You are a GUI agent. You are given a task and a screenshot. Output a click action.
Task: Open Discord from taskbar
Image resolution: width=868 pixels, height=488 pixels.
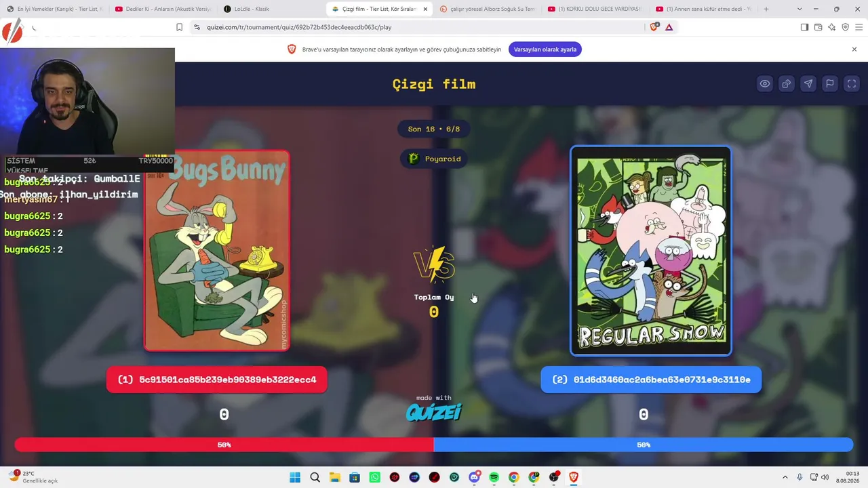click(474, 477)
